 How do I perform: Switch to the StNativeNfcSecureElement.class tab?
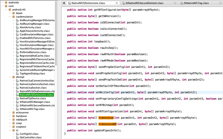click(x=145, y=3)
